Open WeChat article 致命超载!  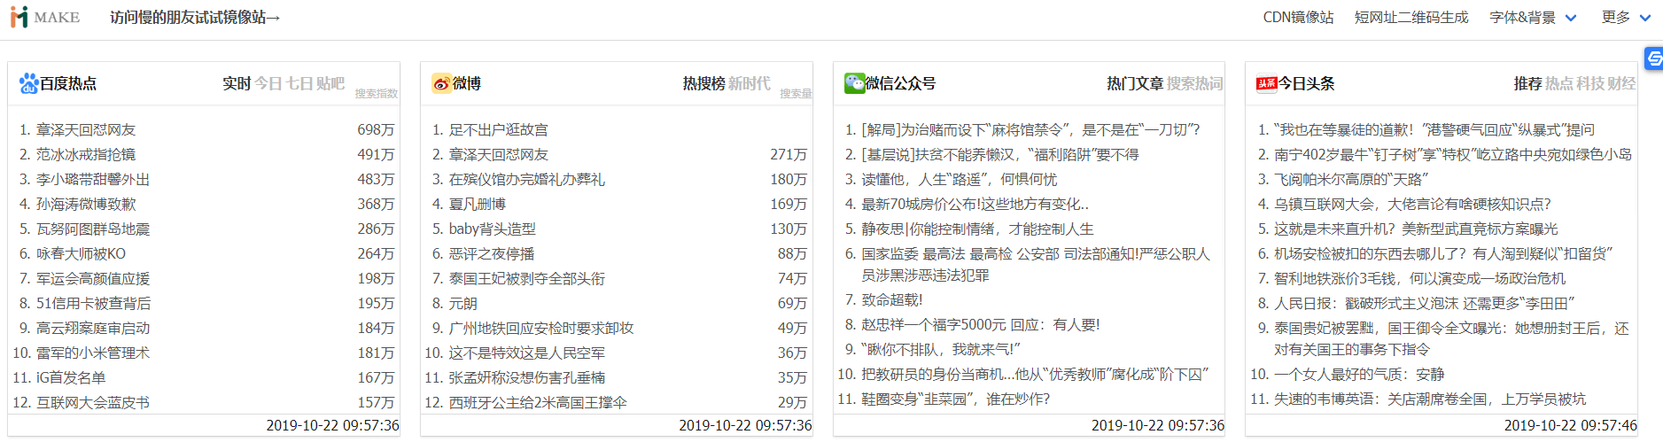pos(892,299)
